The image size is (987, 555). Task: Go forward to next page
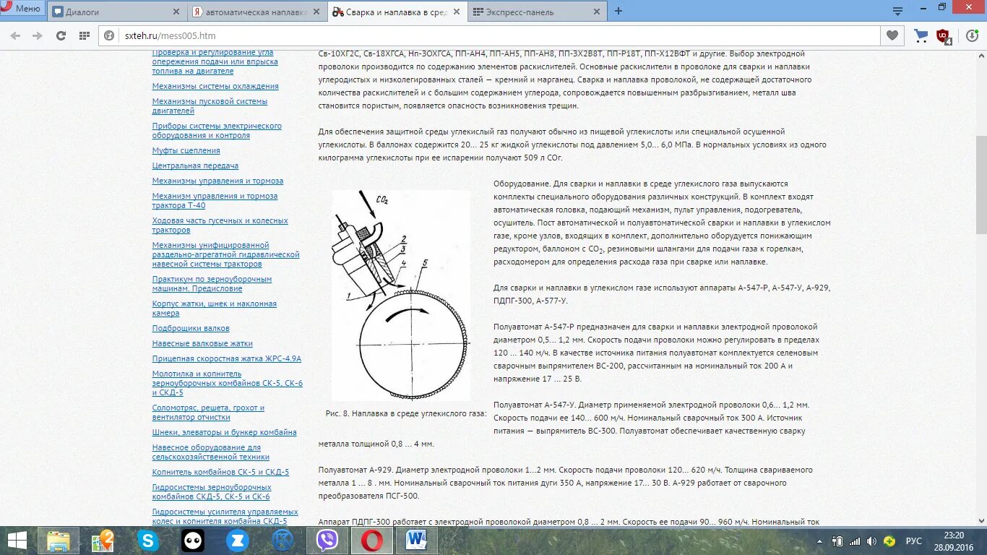click(38, 35)
